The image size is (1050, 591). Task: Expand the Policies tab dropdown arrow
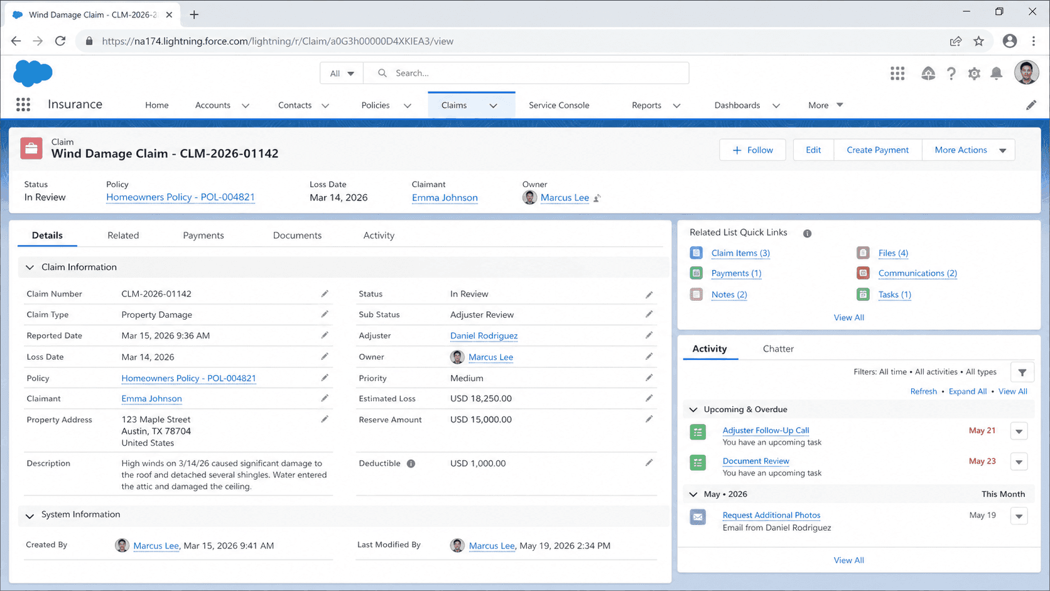[408, 106]
